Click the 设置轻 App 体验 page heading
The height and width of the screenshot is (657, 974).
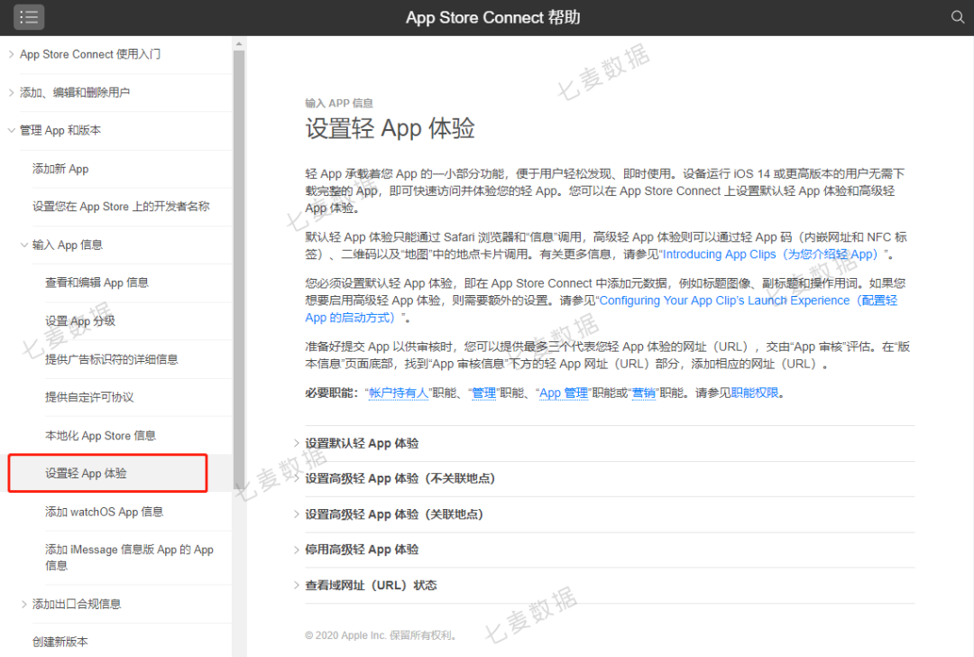coord(391,129)
